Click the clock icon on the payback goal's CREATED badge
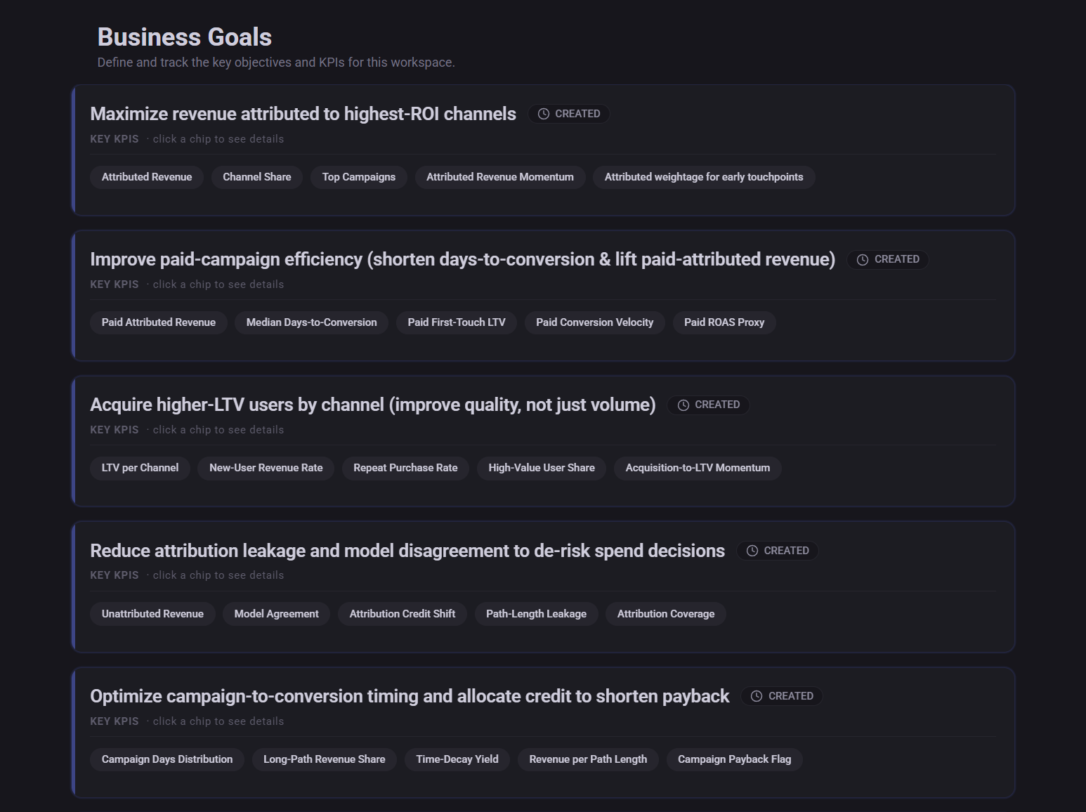The image size is (1086, 812). pyautogui.click(x=756, y=695)
